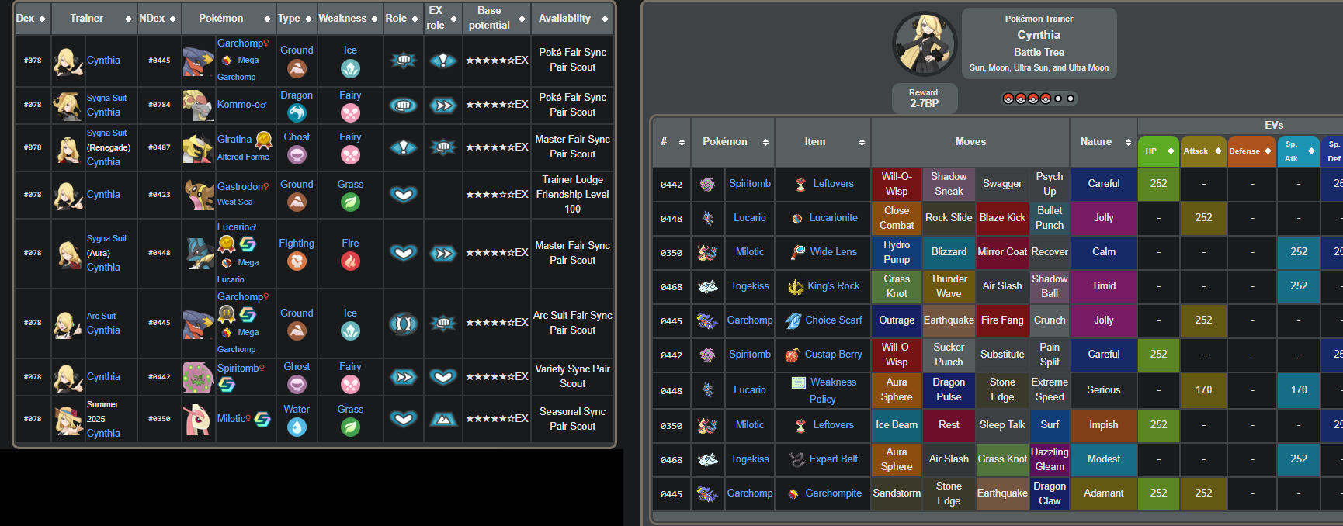Click the Togekiss mini sprite in King's Rock row
This screenshot has height=526, width=1343.
(x=708, y=287)
